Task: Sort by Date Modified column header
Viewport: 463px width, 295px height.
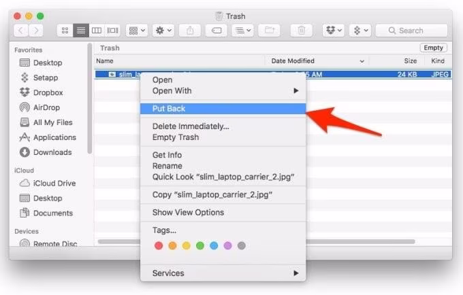Action: tap(293, 61)
